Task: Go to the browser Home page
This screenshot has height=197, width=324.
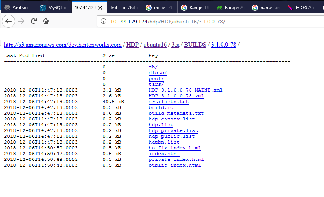Action: click(x=46, y=21)
